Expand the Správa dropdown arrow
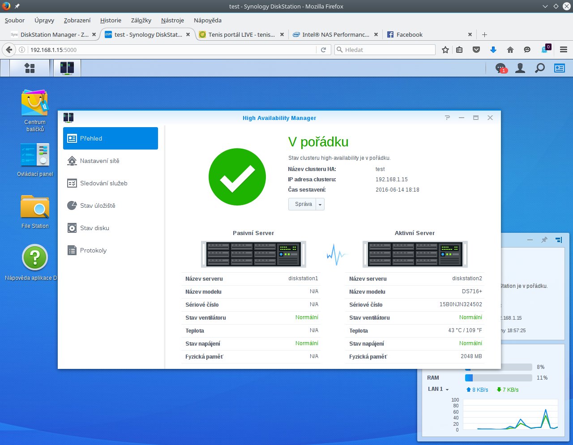573x445 pixels. pyautogui.click(x=320, y=204)
